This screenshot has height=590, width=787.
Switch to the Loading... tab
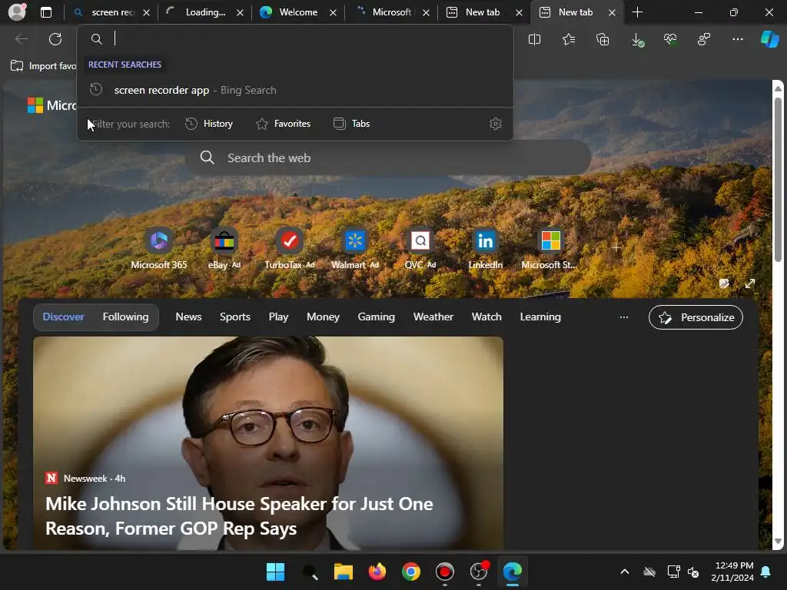pyautogui.click(x=198, y=12)
